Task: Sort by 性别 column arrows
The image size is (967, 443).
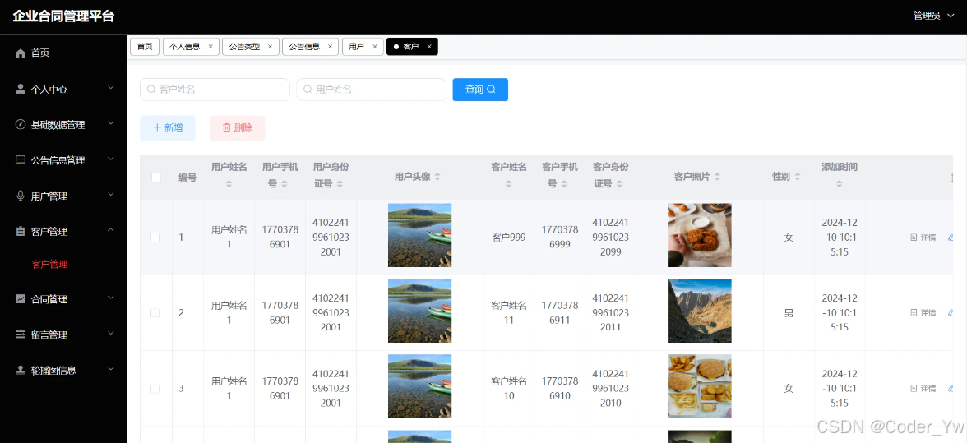Action: coord(798,177)
